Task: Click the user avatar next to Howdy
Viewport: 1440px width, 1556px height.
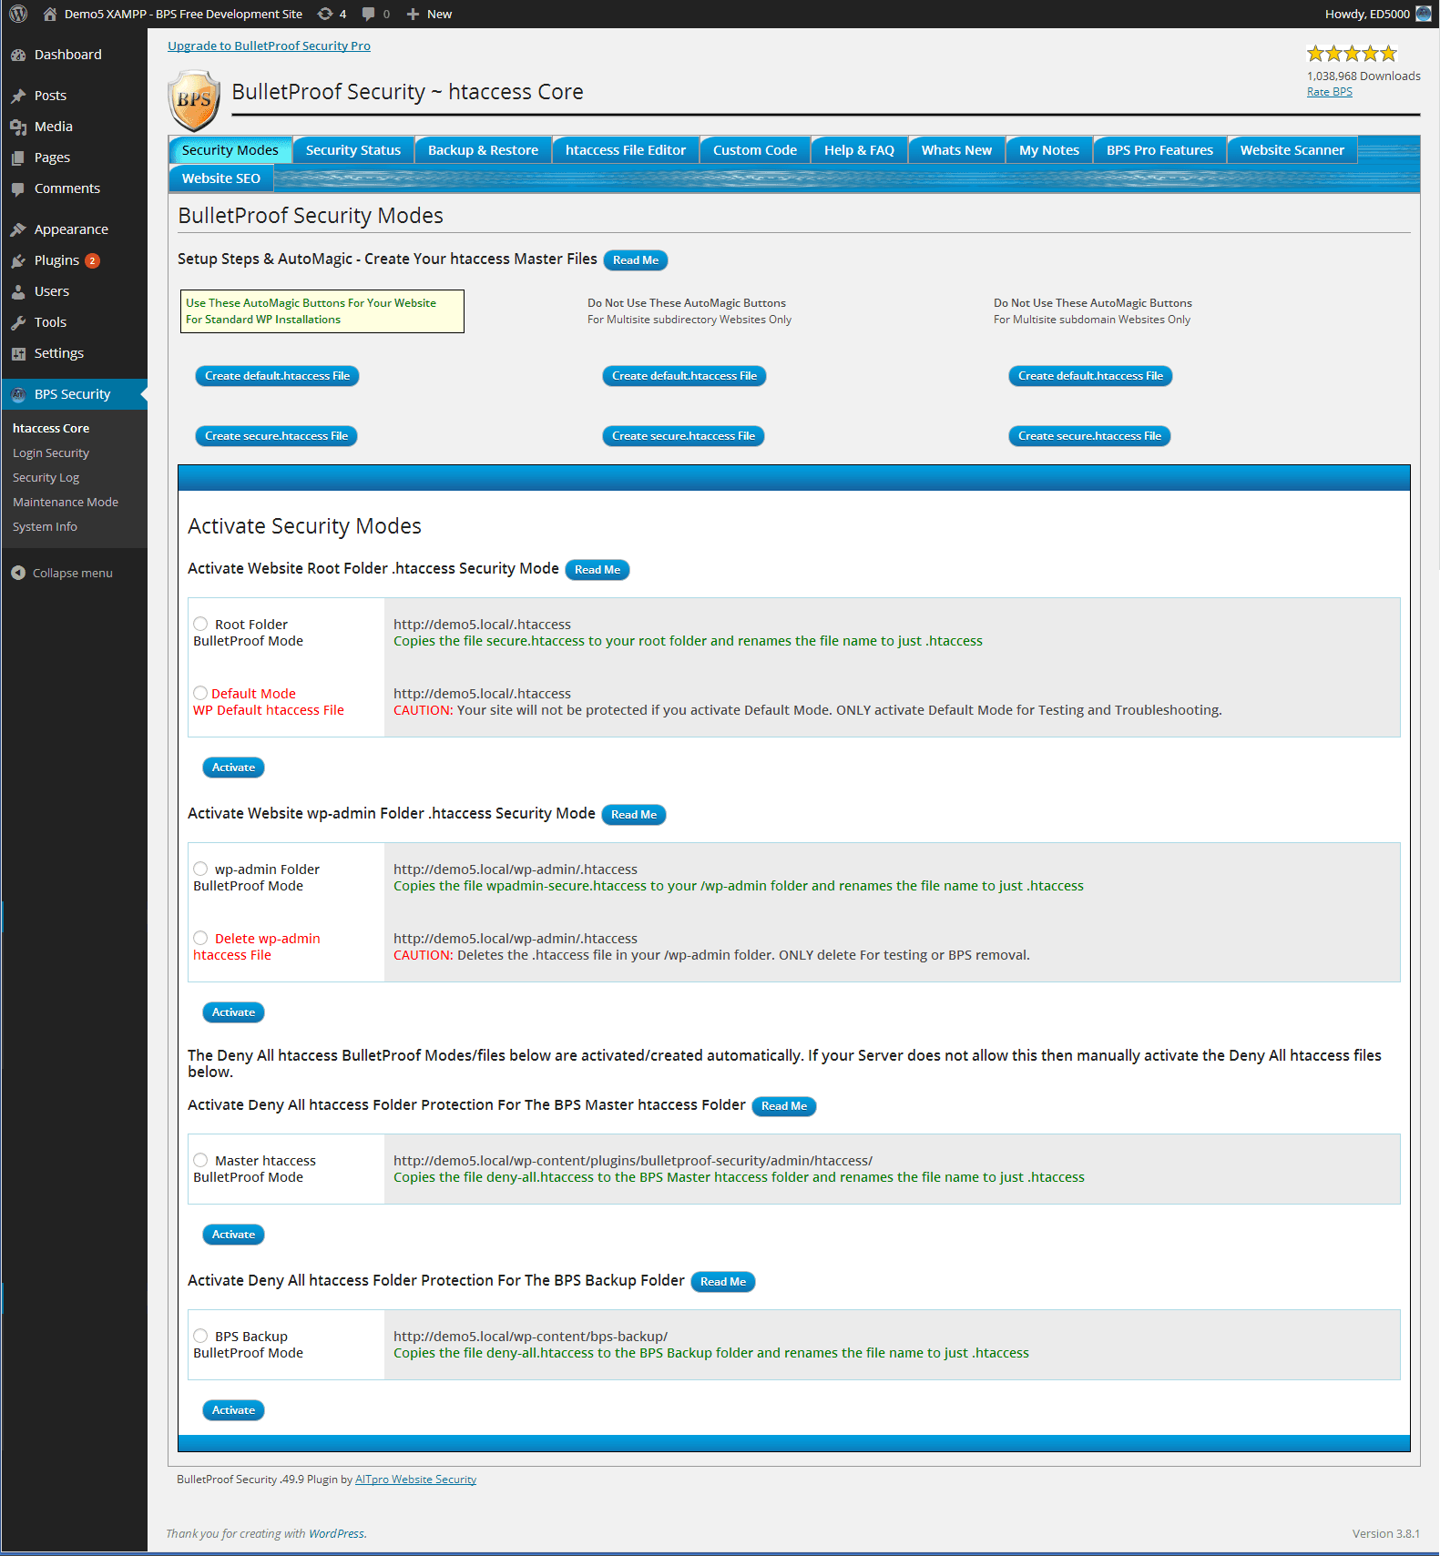Action: pos(1423,14)
